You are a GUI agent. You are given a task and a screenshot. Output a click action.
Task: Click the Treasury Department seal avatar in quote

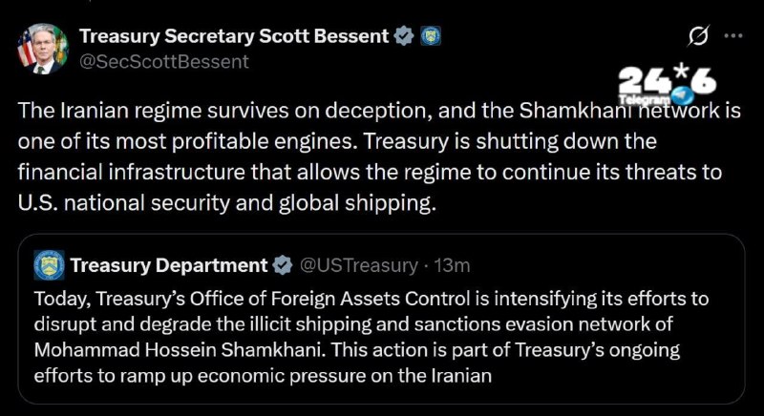point(50,265)
